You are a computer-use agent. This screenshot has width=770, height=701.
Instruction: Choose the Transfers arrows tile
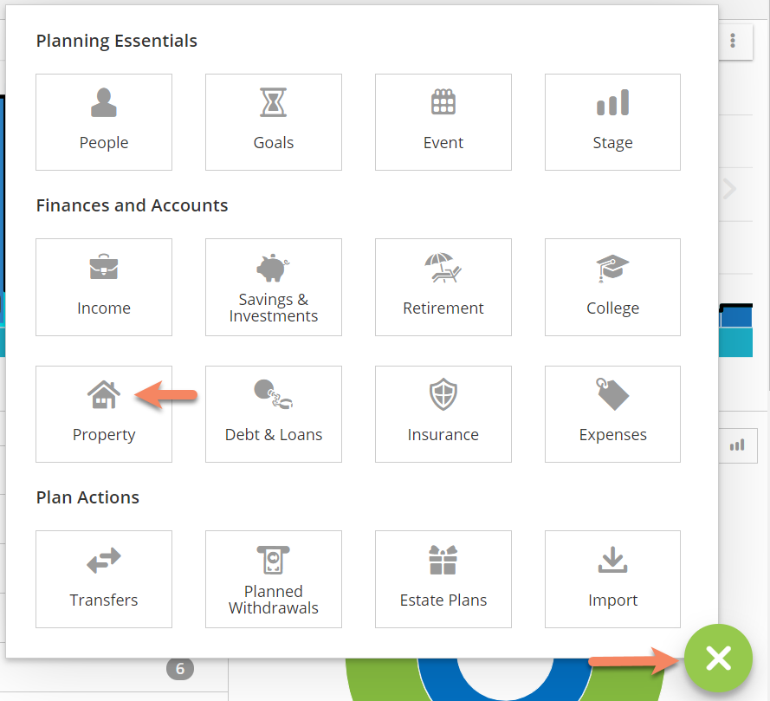[x=104, y=579]
